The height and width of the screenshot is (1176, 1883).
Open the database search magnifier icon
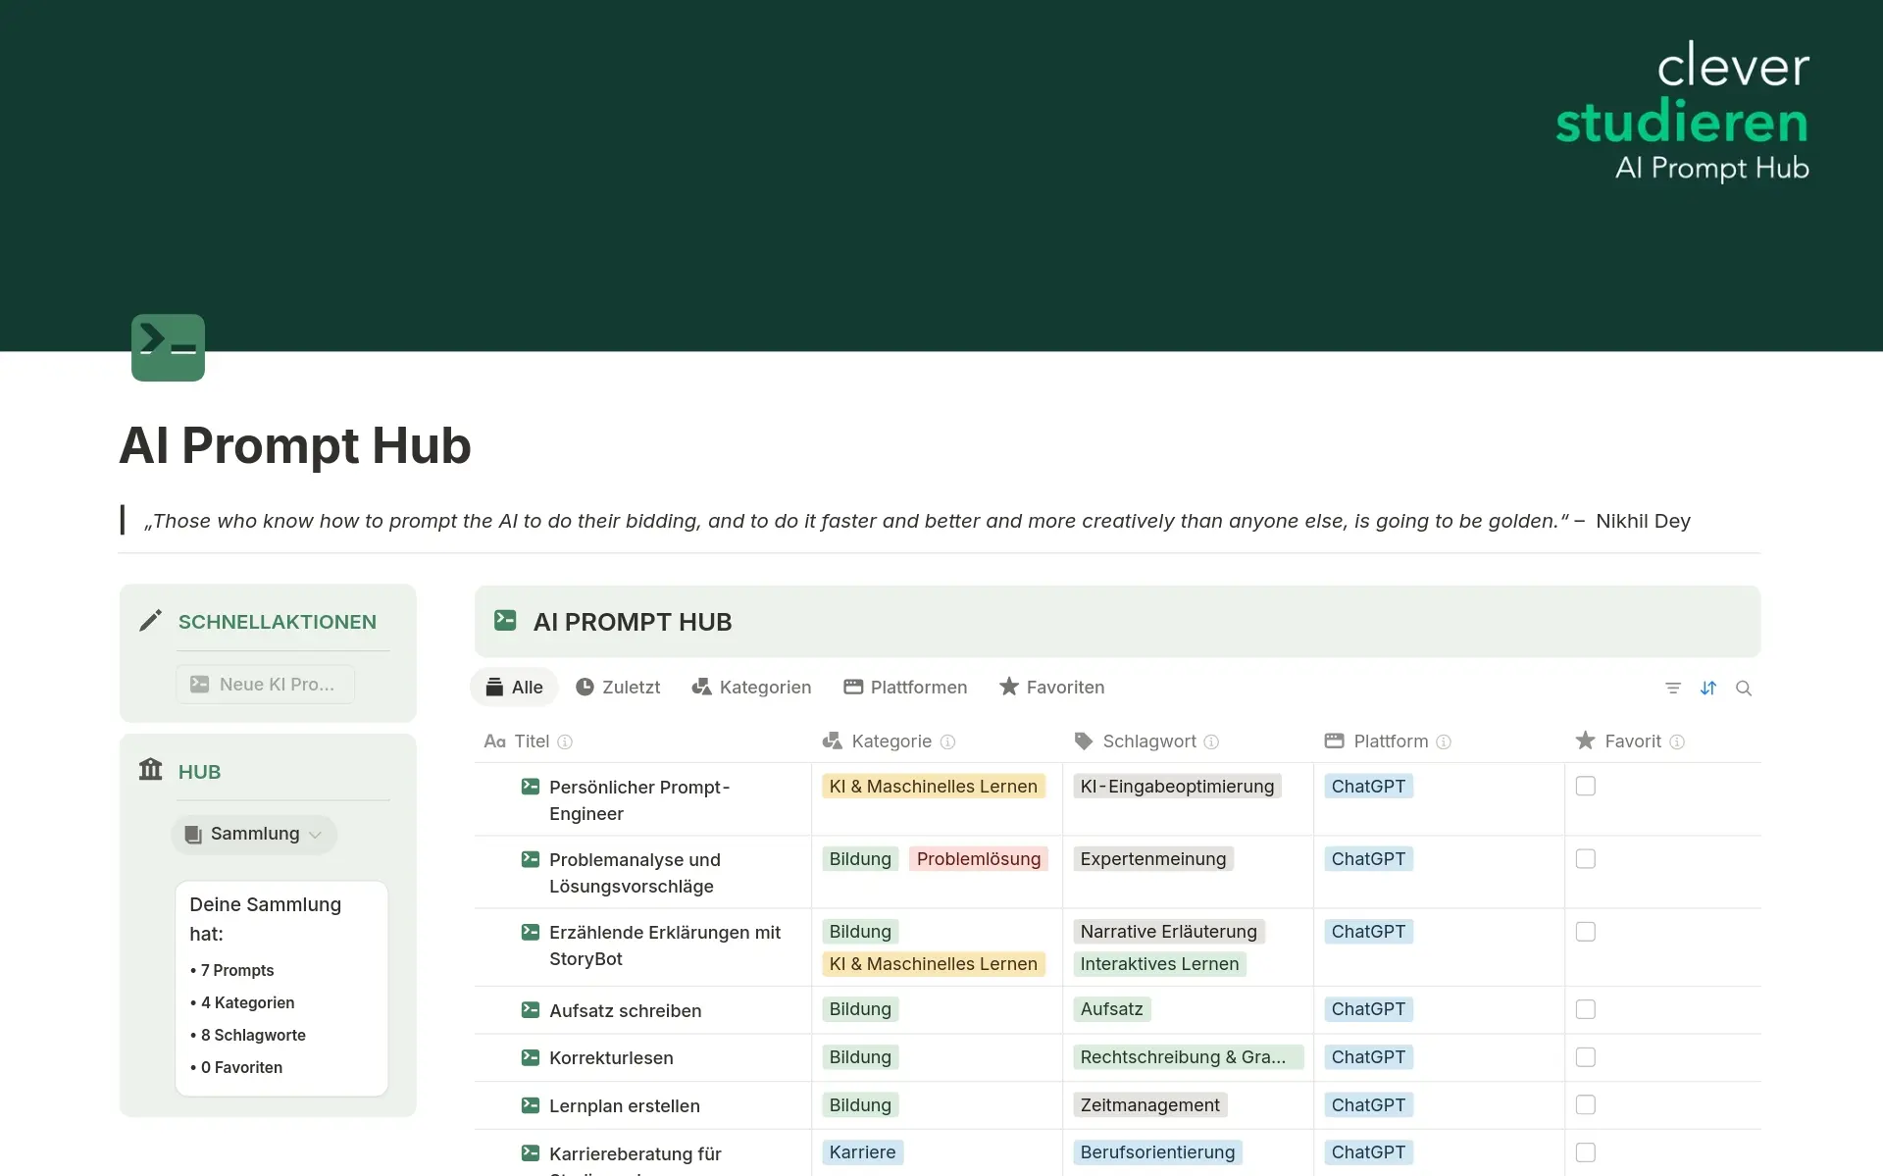tap(1743, 689)
